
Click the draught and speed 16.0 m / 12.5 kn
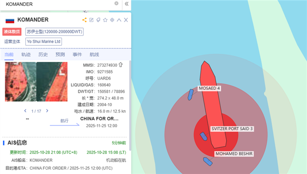pyautogui.click(x=111, y=111)
